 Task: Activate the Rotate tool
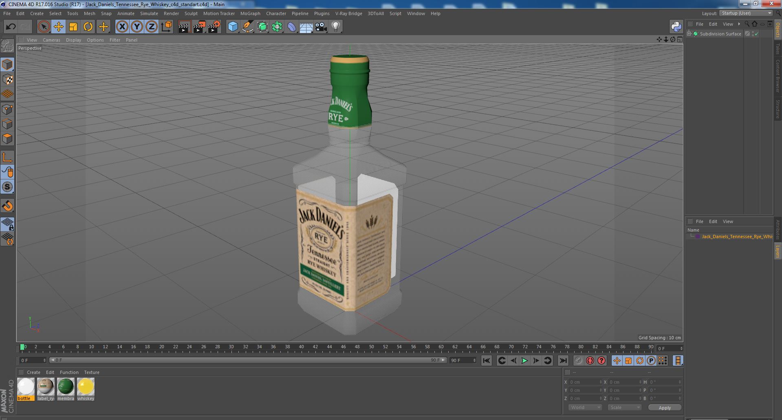point(88,27)
